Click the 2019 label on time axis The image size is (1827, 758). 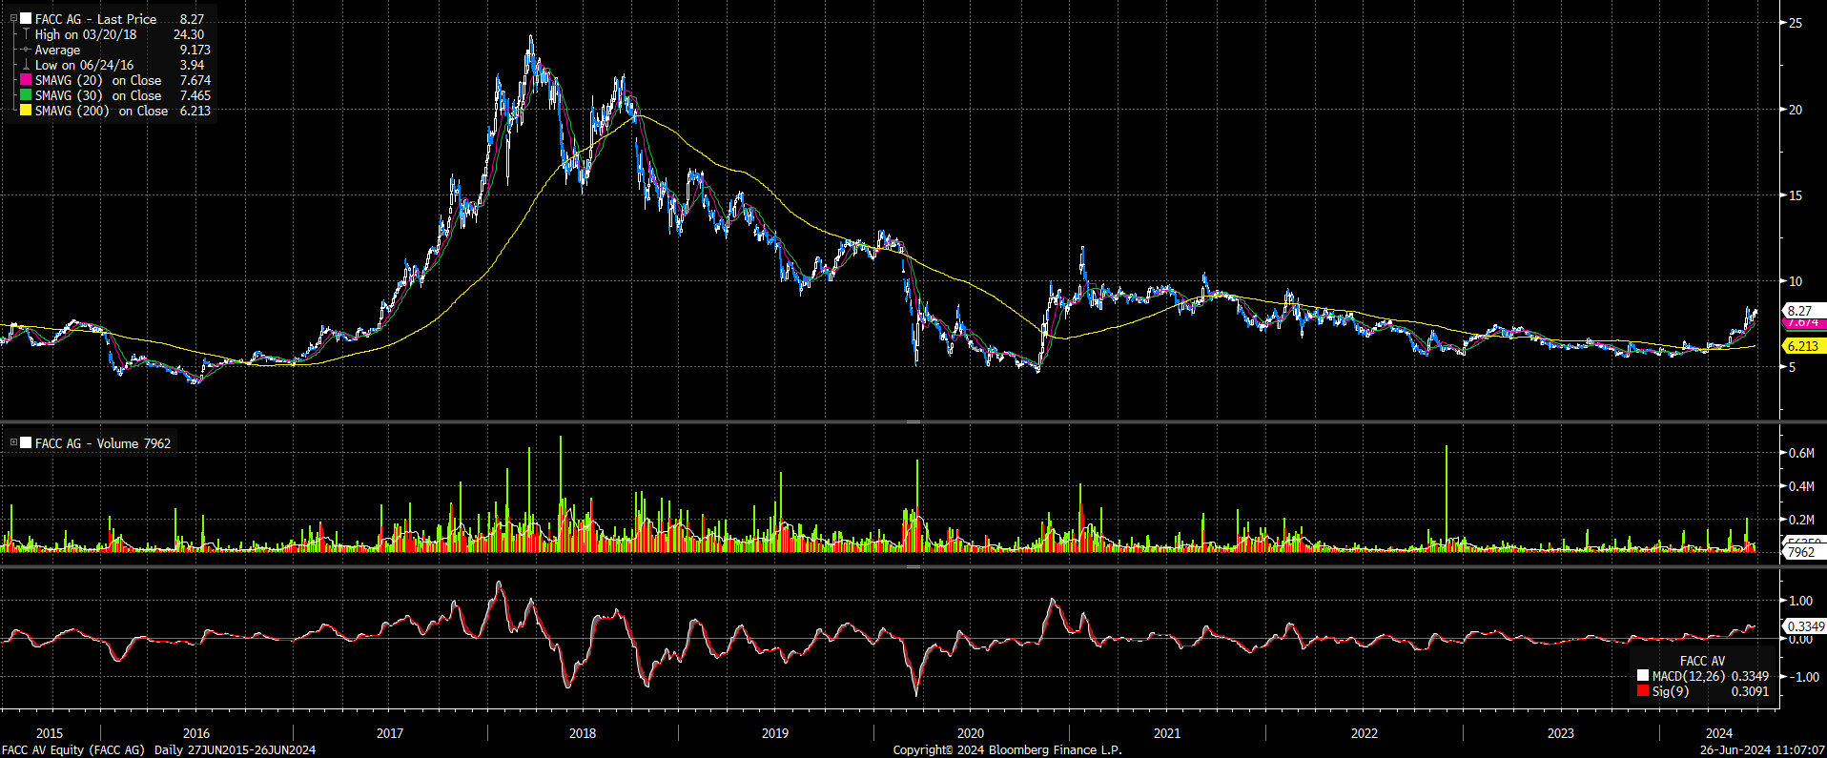775,733
